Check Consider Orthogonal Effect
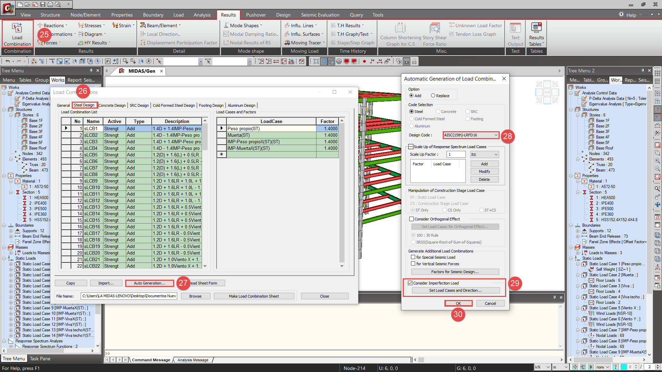This screenshot has height=372, width=662. coord(411,219)
